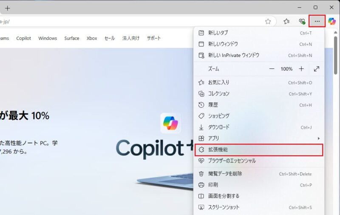
Task: Open the Copilot sidebar icon
Action: (332, 21)
